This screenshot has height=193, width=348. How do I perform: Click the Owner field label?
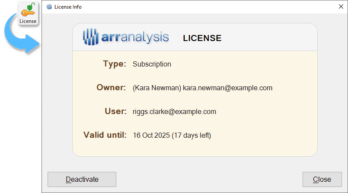(x=111, y=88)
